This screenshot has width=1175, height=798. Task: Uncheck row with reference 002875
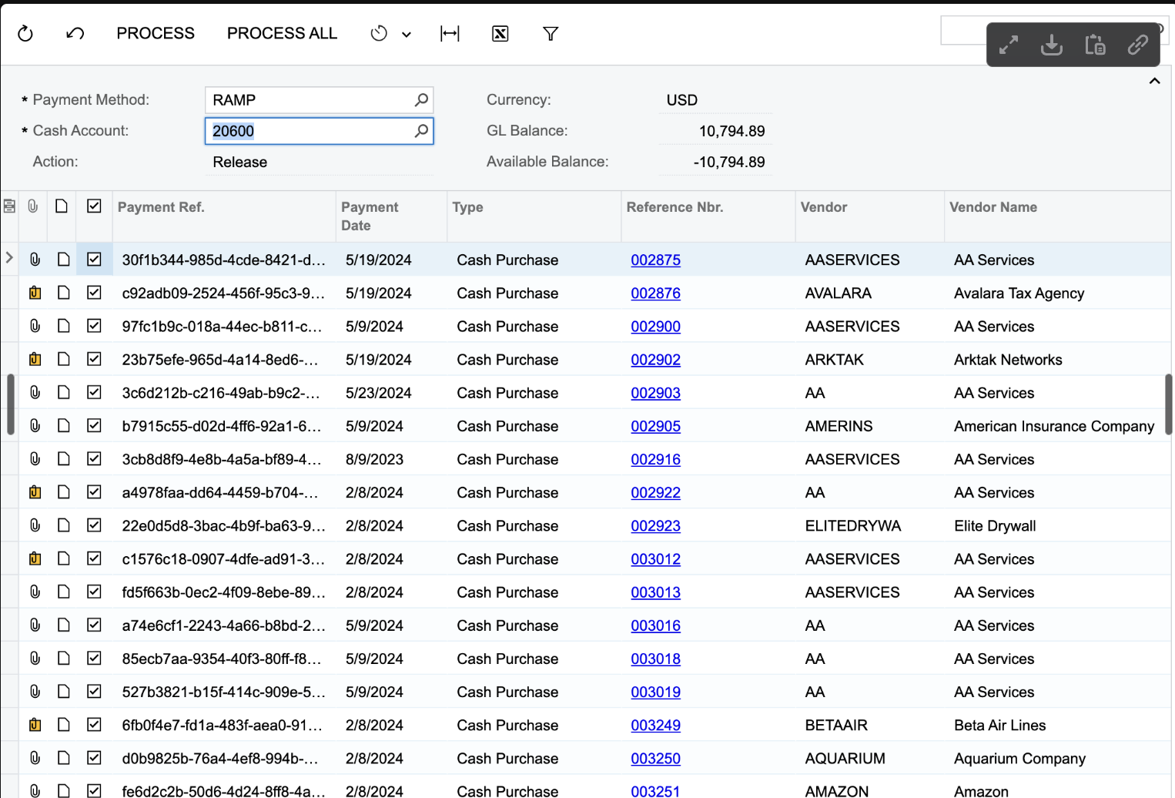pos(94,260)
